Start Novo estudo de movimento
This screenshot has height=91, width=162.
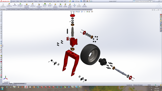[x=55, y=6]
